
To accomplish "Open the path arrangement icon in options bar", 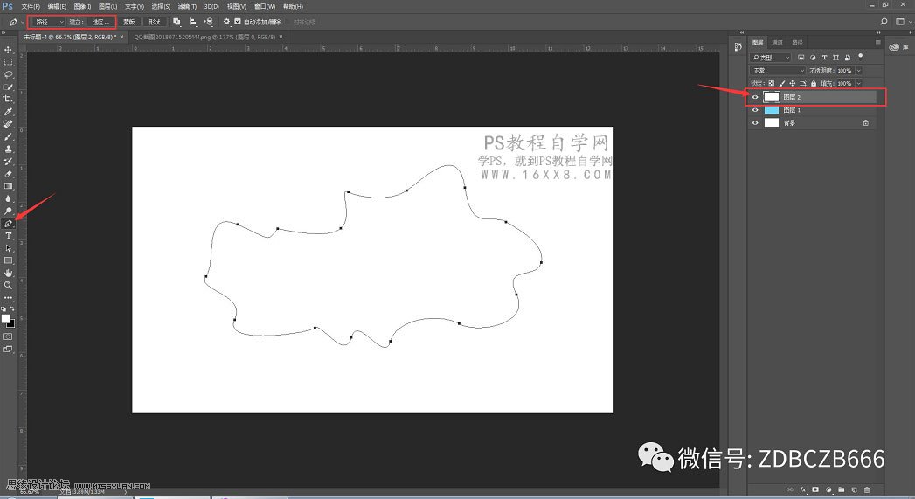I will coord(208,22).
